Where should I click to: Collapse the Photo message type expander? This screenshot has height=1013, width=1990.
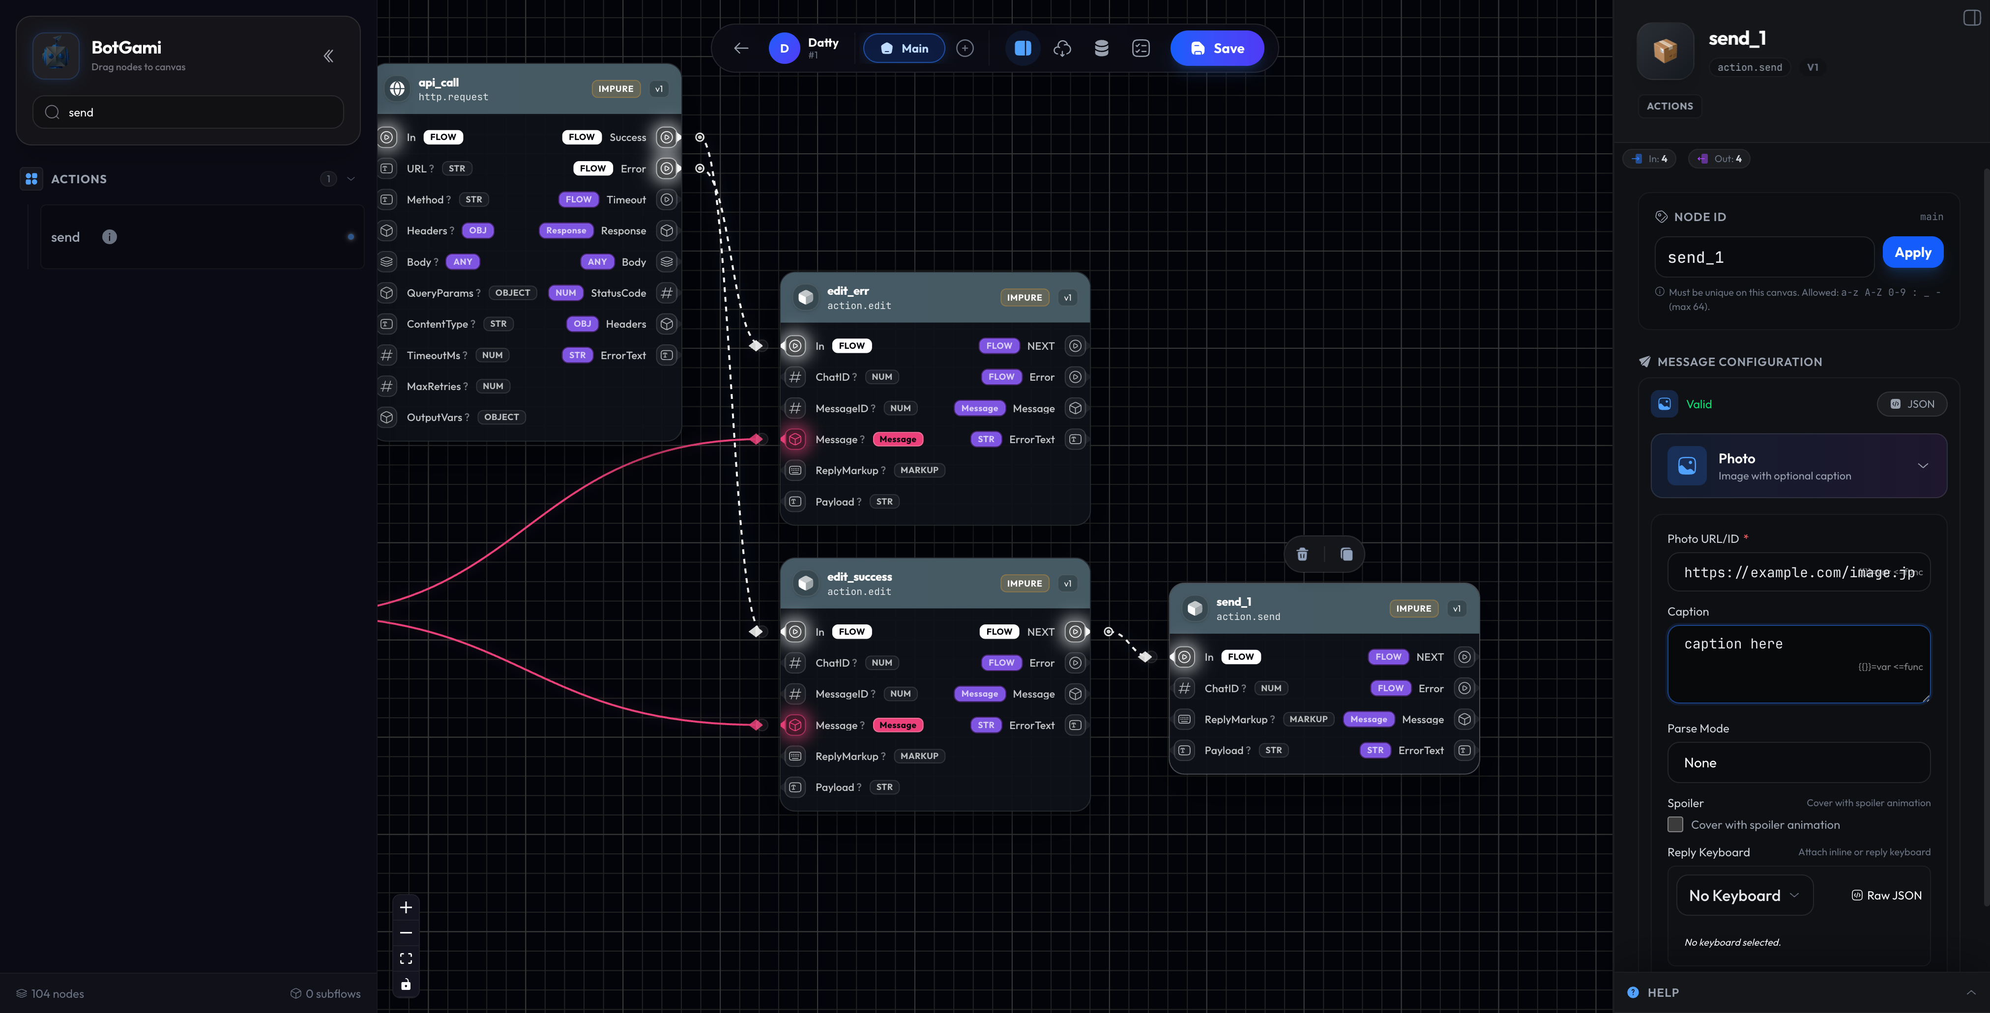pyautogui.click(x=1924, y=466)
